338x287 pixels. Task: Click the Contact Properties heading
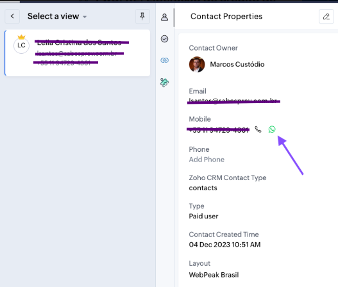pos(226,17)
